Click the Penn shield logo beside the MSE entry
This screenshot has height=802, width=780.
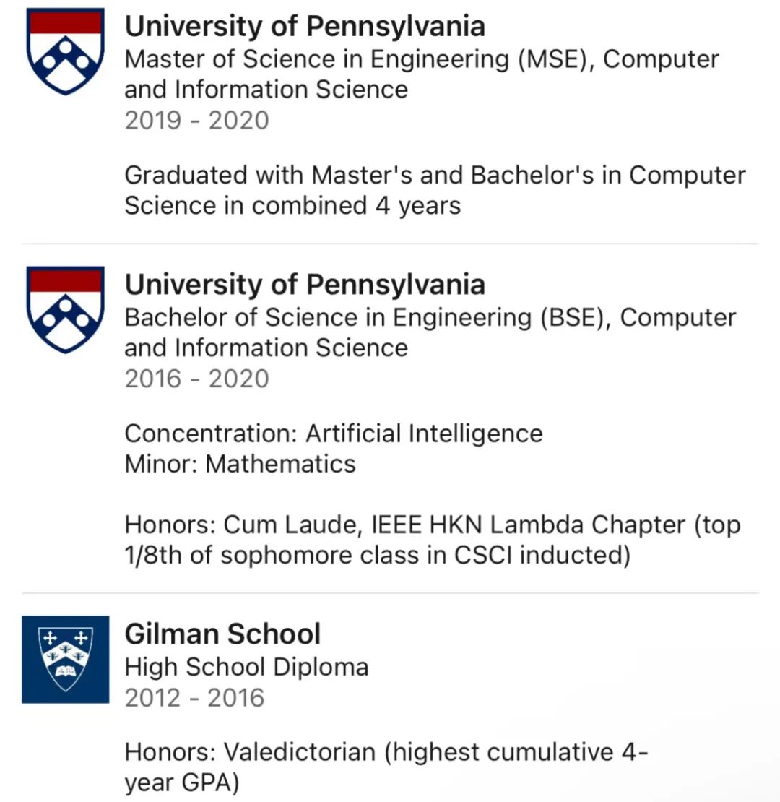click(x=66, y=51)
